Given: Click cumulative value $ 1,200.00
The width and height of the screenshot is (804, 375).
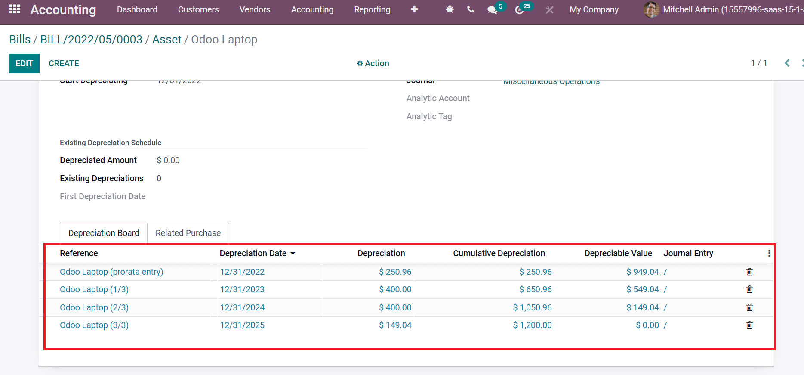Looking at the screenshot, I should (x=532, y=325).
